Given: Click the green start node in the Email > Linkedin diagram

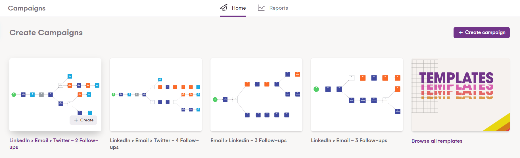Looking at the screenshot, I should coord(215,99).
